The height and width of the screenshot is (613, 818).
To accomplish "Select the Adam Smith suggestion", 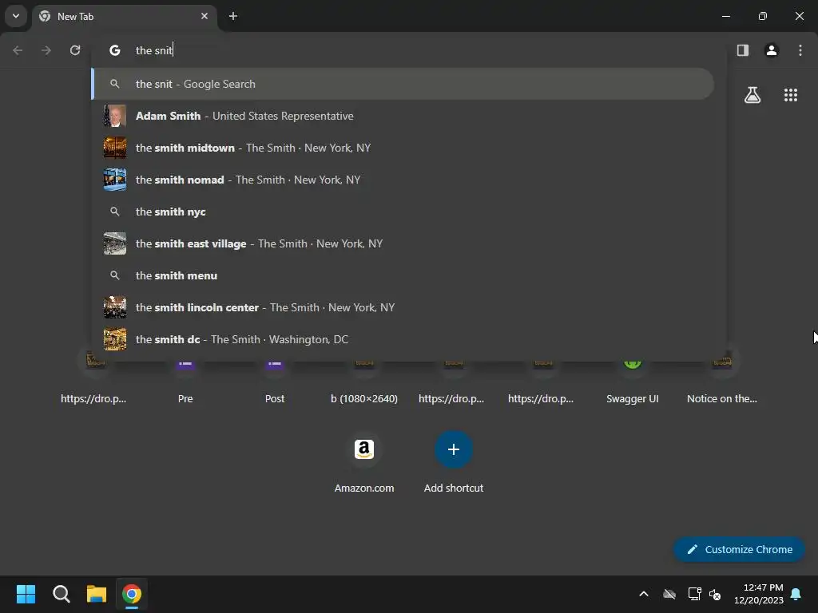I will click(403, 116).
